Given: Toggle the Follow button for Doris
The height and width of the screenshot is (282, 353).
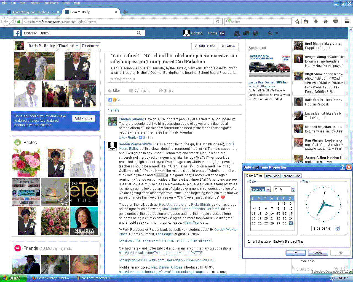Looking at the screenshot, I should coord(228,46).
